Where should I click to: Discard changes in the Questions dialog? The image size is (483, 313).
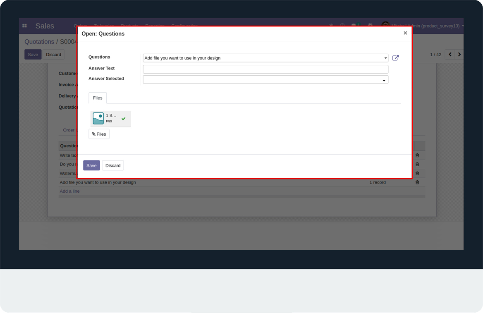click(x=113, y=165)
